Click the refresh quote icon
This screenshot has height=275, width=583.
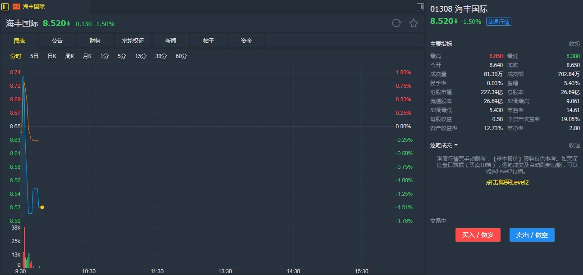(396, 23)
